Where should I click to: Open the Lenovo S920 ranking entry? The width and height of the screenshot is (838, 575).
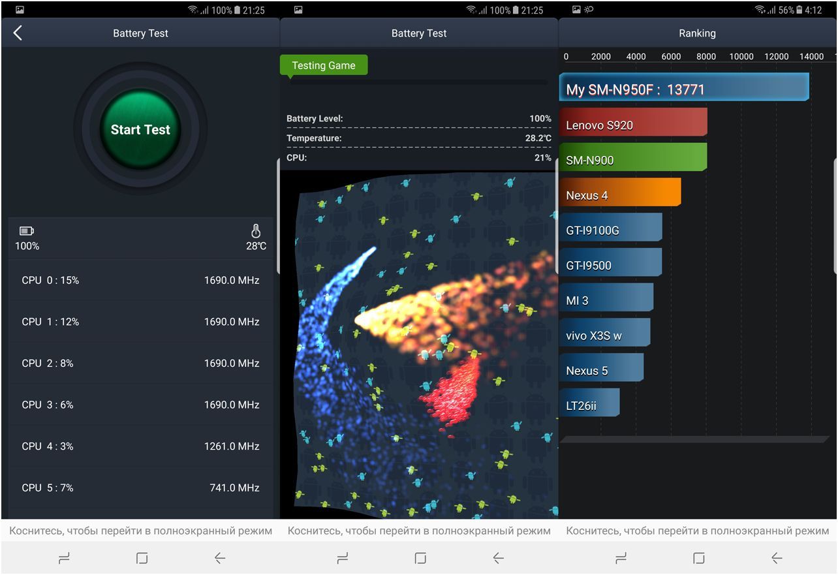pyautogui.click(x=632, y=125)
